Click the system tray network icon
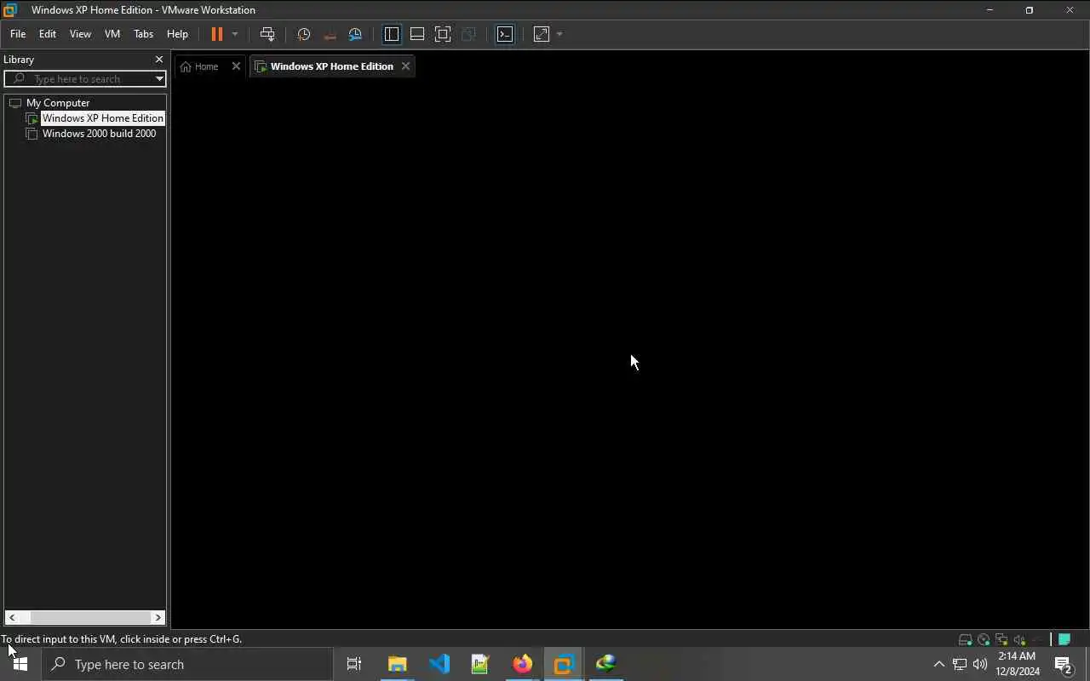Screen dimensions: 1090x681 [x=960, y=664]
